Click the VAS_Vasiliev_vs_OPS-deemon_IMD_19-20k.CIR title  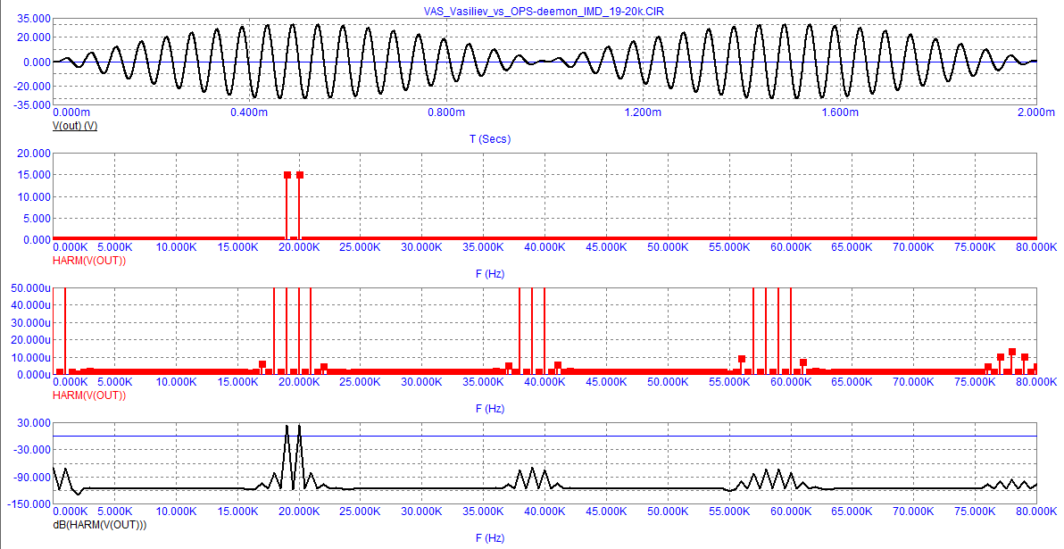click(x=544, y=11)
